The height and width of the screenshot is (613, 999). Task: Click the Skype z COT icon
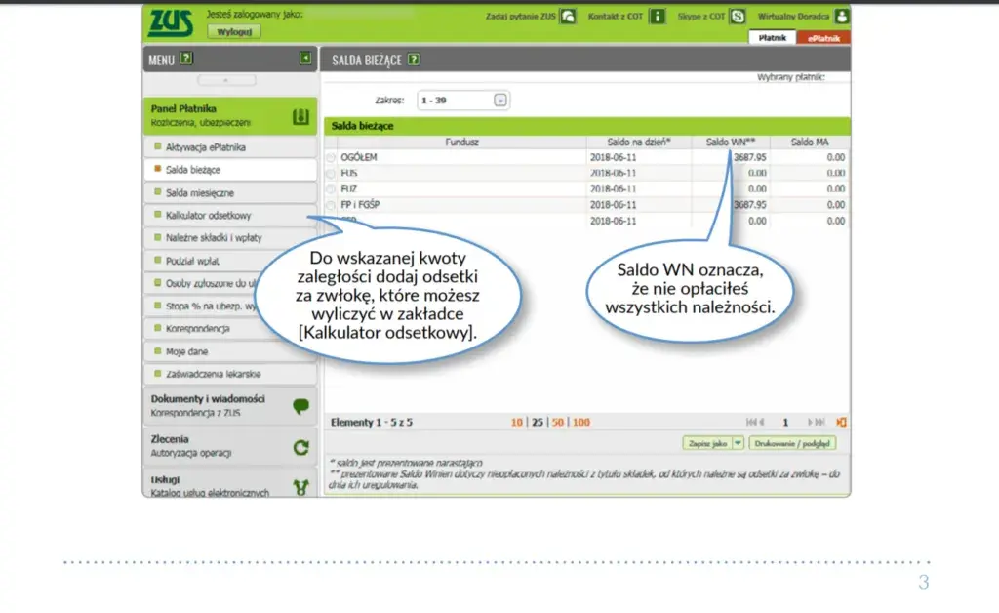[x=738, y=16]
